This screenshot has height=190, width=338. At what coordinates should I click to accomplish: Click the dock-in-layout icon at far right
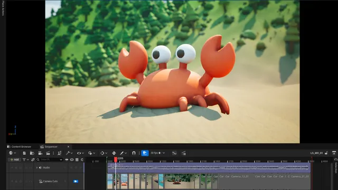334,153
